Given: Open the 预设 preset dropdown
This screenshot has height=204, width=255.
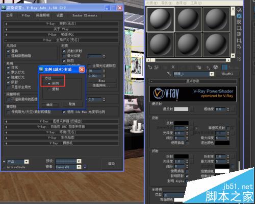Looking at the screenshot, I should coord(79,161).
